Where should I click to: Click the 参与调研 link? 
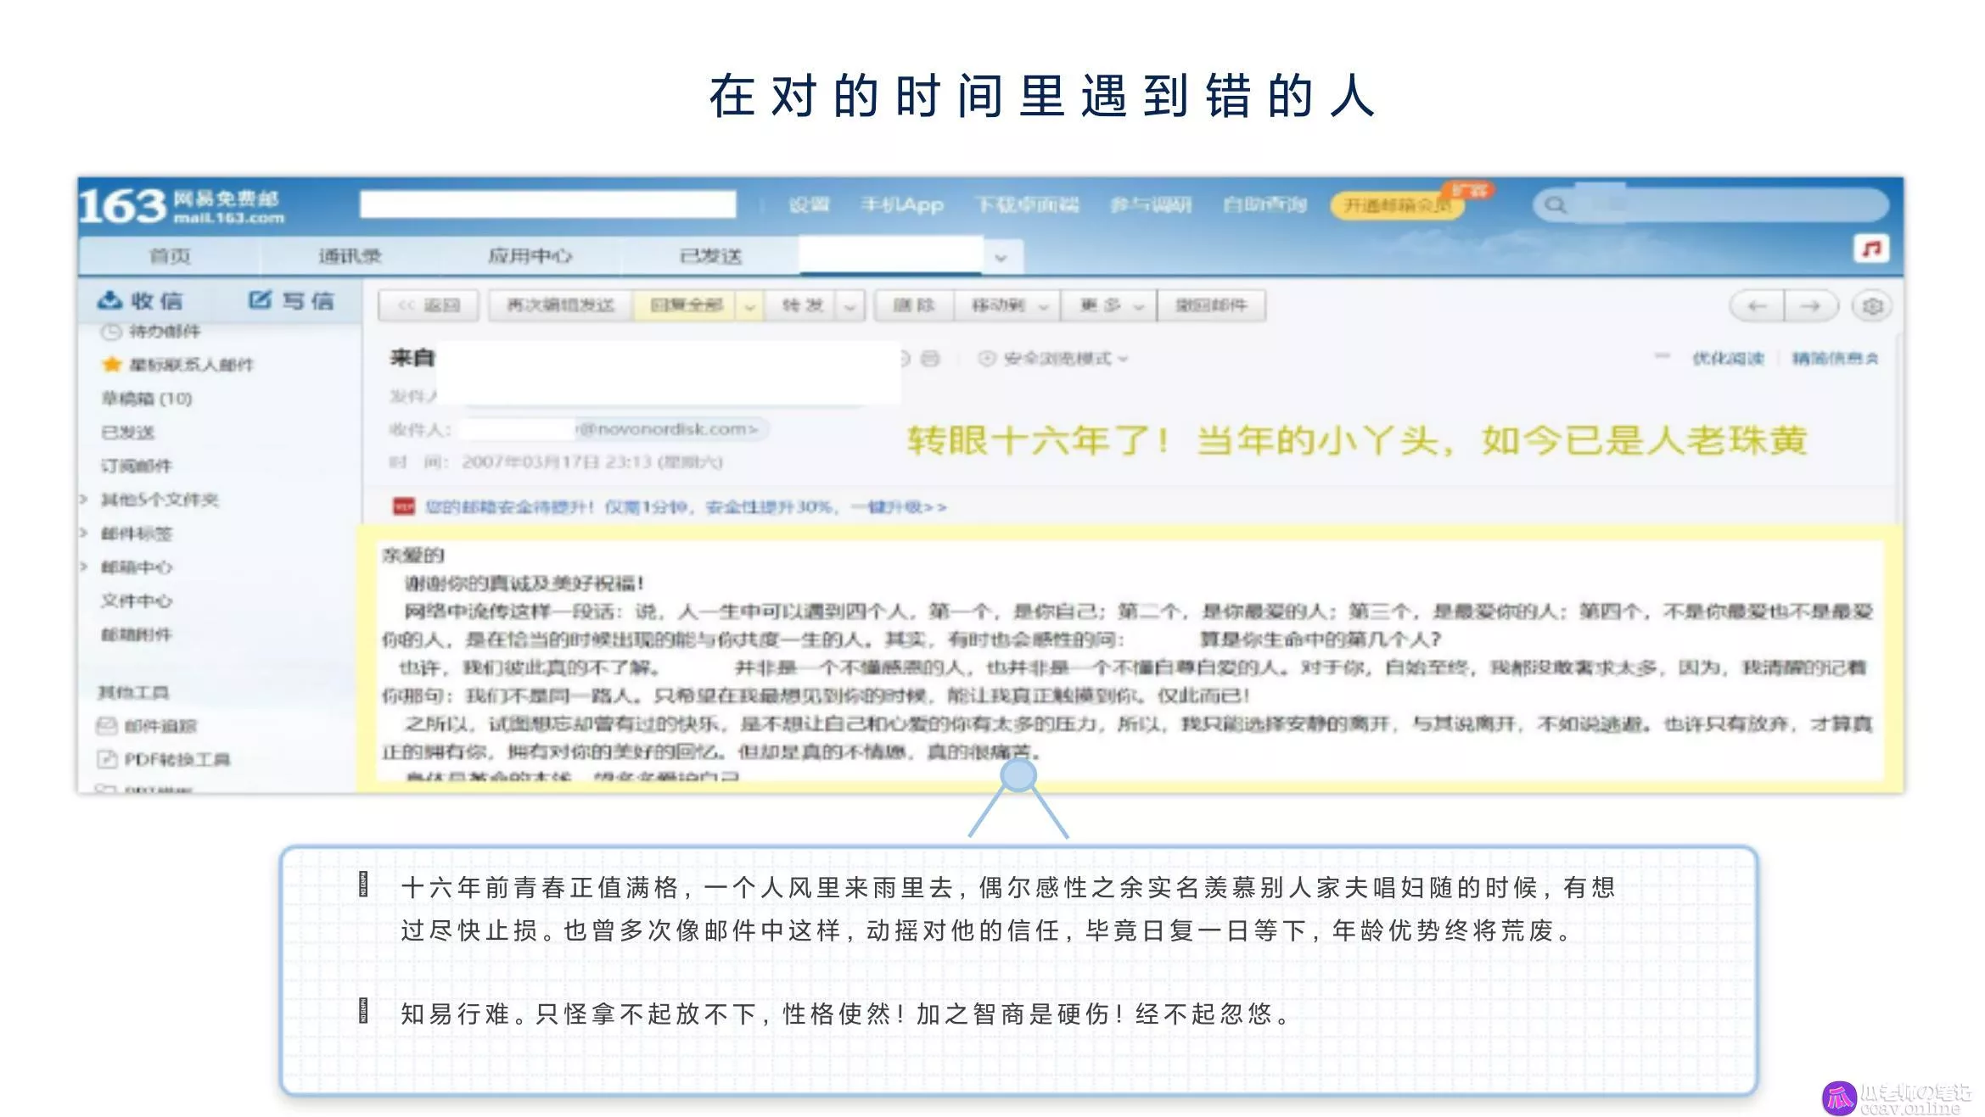click(x=1151, y=204)
